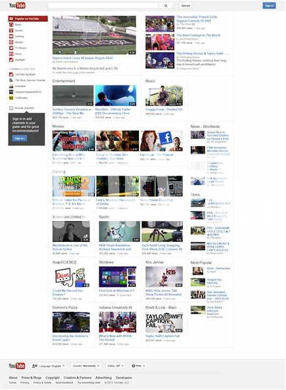This screenshot has height=390, width=286.
Task: Open the Safety Off dropdown
Action: pyautogui.click(x=115, y=366)
